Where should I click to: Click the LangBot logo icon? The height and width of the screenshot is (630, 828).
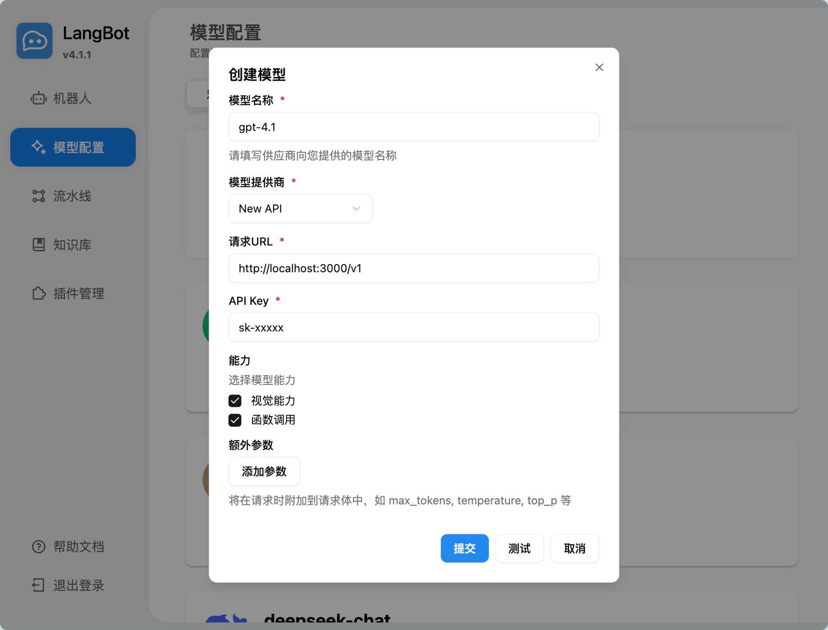(x=35, y=41)
